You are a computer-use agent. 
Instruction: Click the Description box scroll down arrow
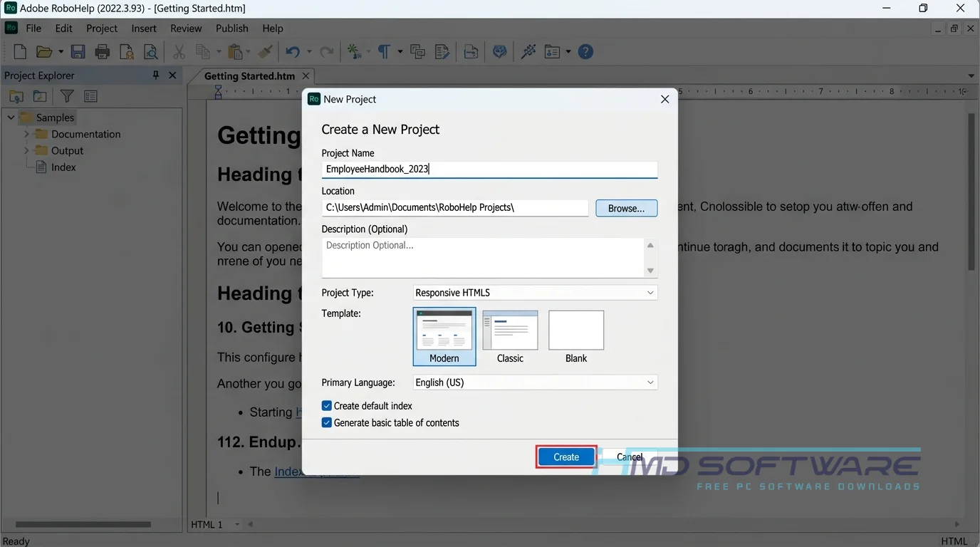(650, 271)
